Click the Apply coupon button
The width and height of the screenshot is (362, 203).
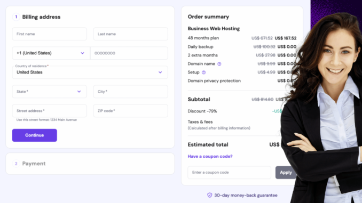coord(286,172)
